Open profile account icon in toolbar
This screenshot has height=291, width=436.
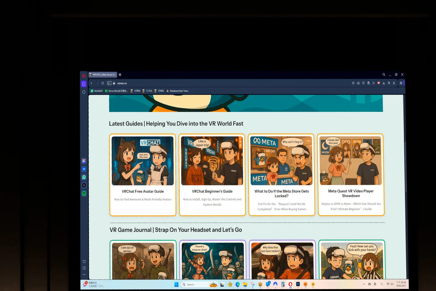(394, 83)
